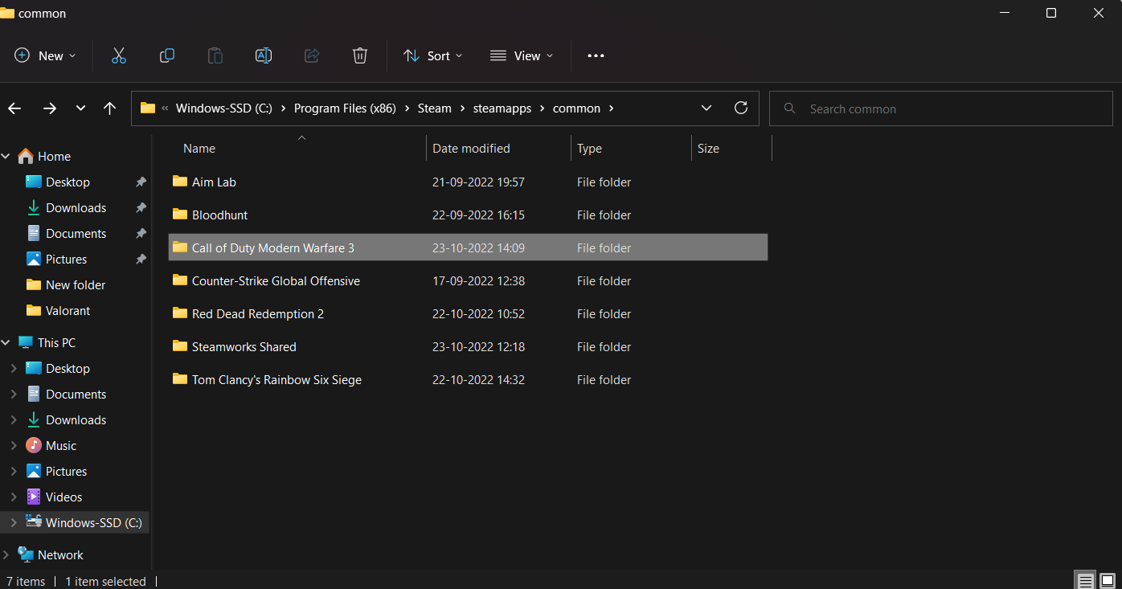The image size is (1122, 589).
Task: Click steamapps in the address breadcrumb
Action: click(x=502, y=108)
